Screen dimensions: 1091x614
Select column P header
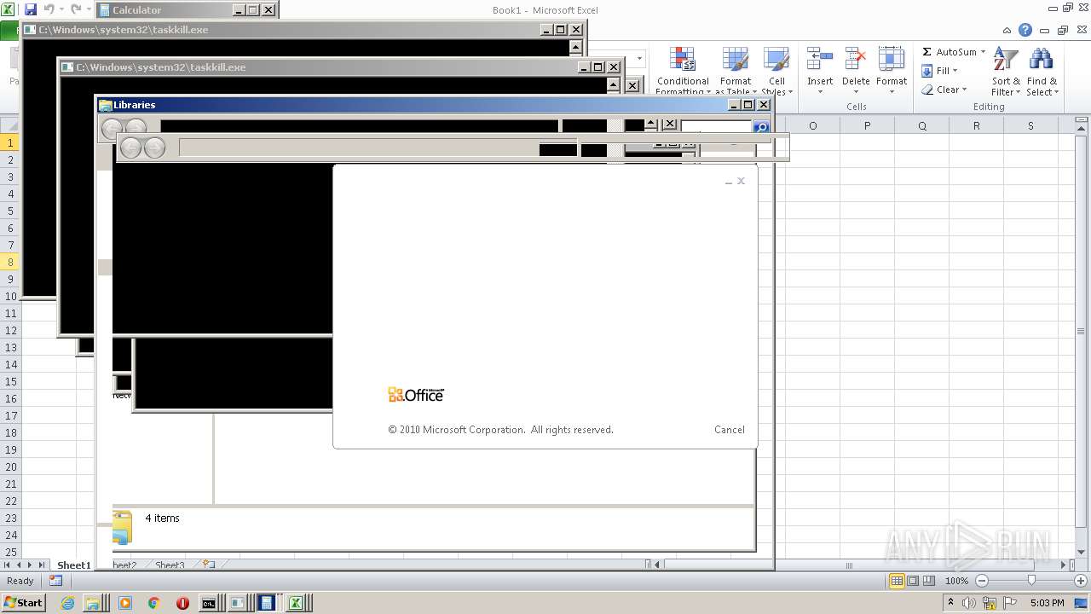867,125
